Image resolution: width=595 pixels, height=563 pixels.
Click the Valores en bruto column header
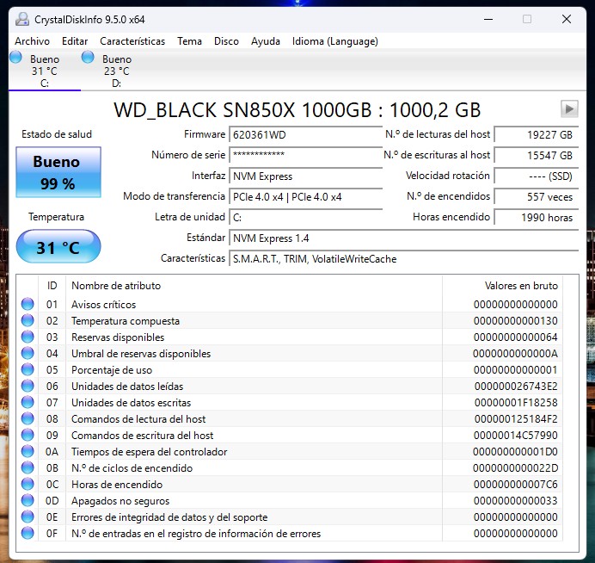tap(502, 285)
